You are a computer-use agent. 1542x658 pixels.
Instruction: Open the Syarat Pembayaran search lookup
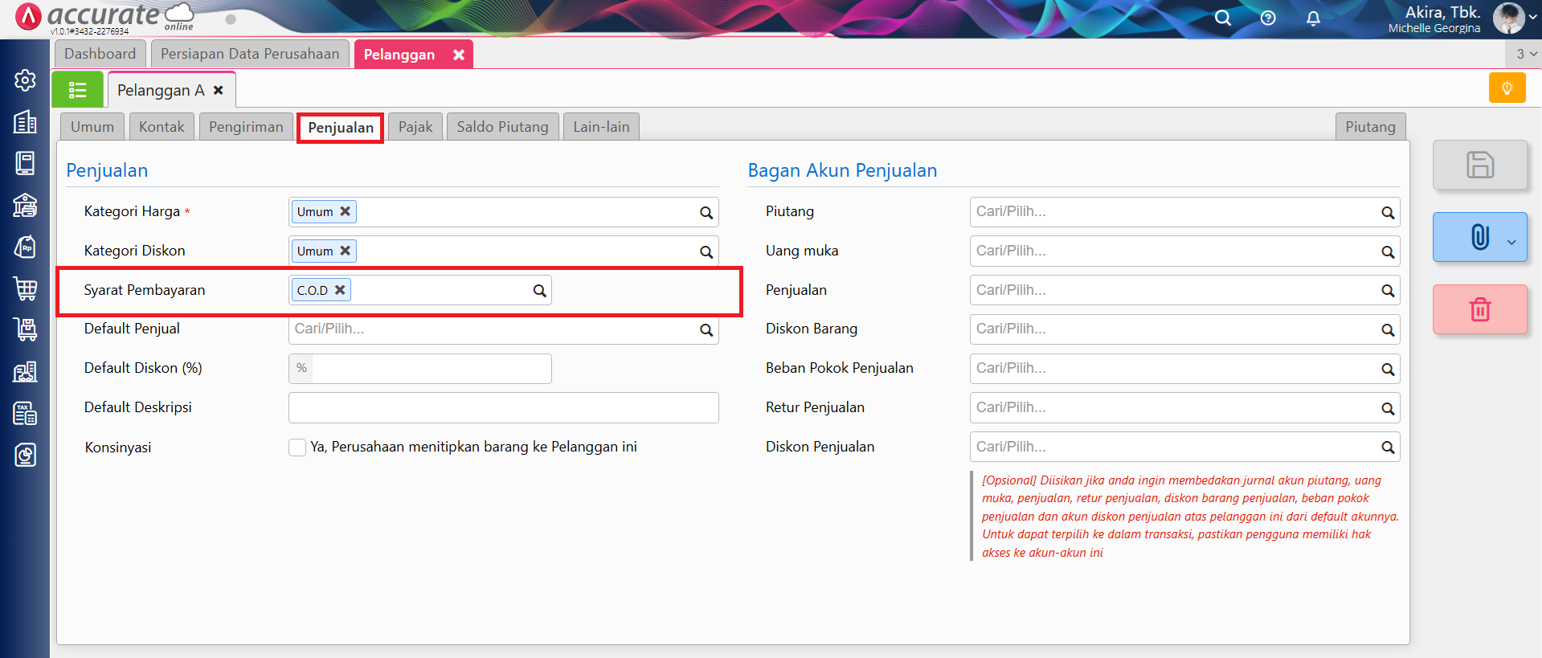539,291
